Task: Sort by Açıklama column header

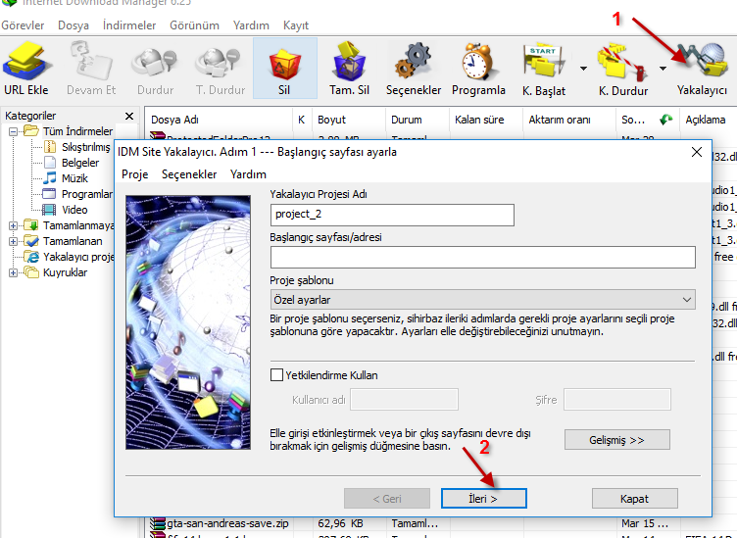Action: pyautogui.click(x=708, y=120)
